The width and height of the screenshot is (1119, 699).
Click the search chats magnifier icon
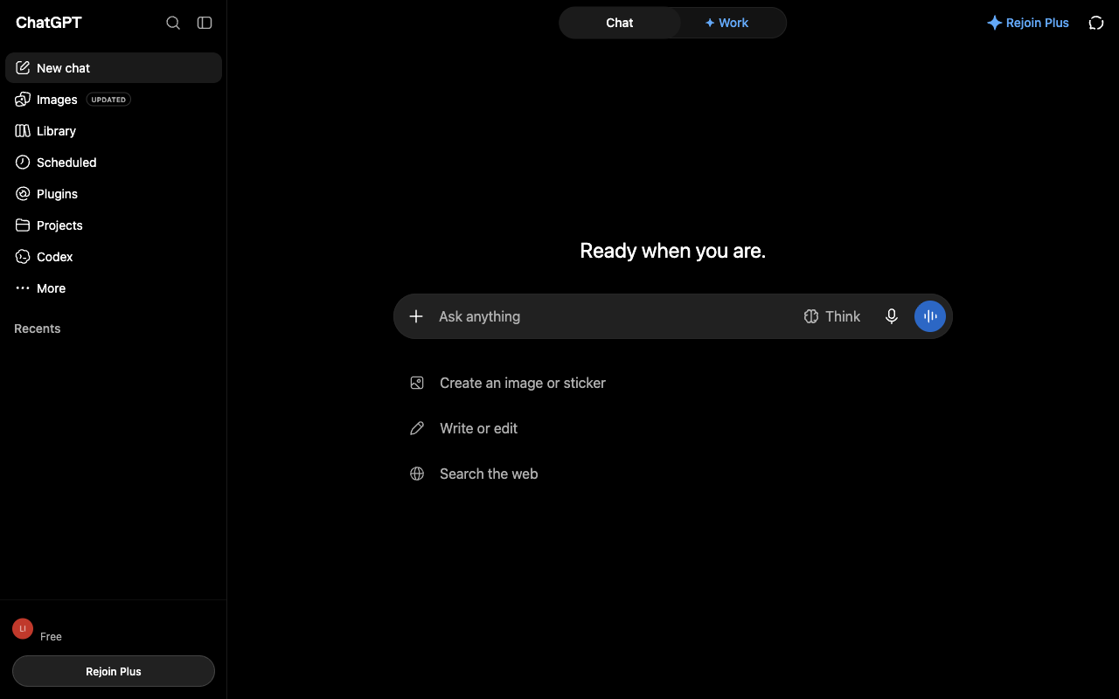click(173, 23)
